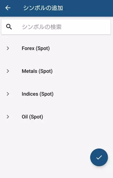The image size is (113, 178).
Task: Expand the Metals (Spot) chevron
Action: click(x=8, y=71)
